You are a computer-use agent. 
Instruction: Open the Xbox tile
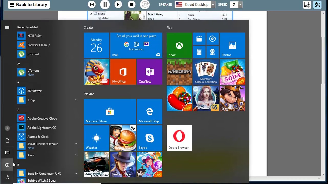179,45
